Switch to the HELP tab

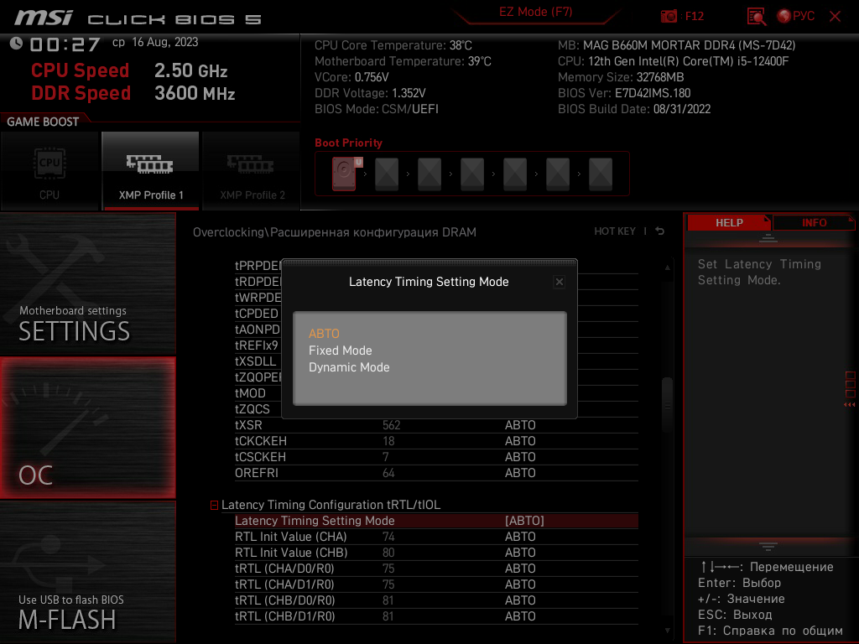coord(729,223)
